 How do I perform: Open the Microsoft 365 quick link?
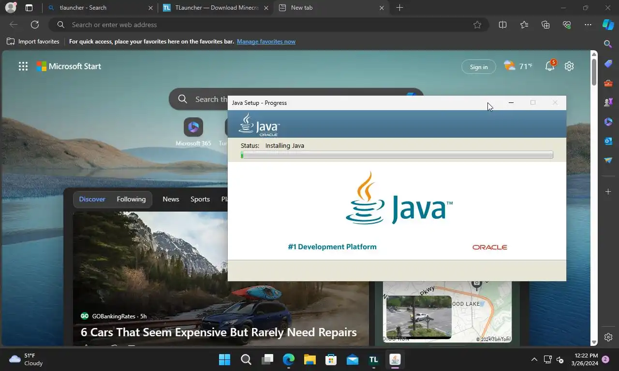tap(193, 132)
